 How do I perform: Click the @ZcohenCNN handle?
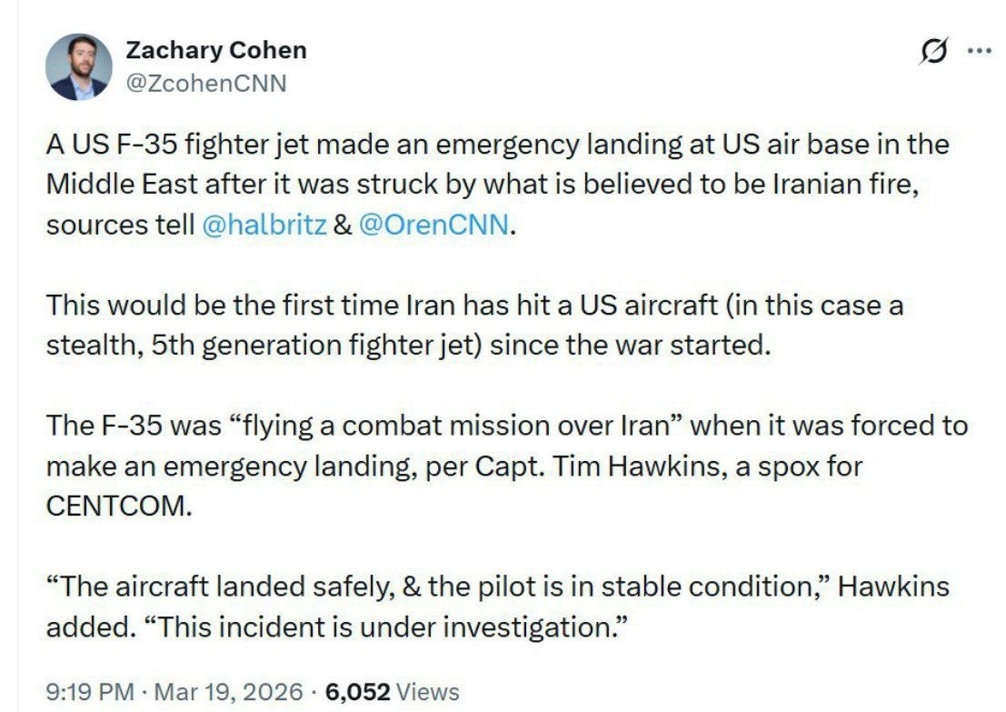coord(205,84)
